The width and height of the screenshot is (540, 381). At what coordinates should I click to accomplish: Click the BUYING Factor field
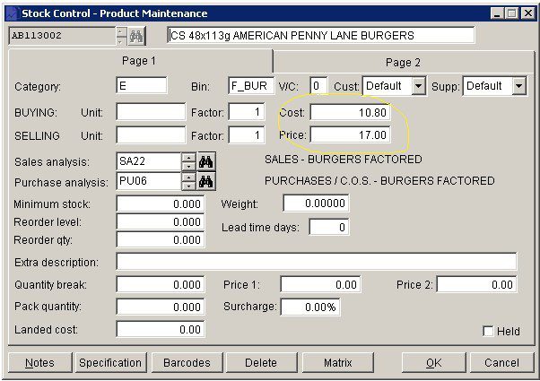247,111
